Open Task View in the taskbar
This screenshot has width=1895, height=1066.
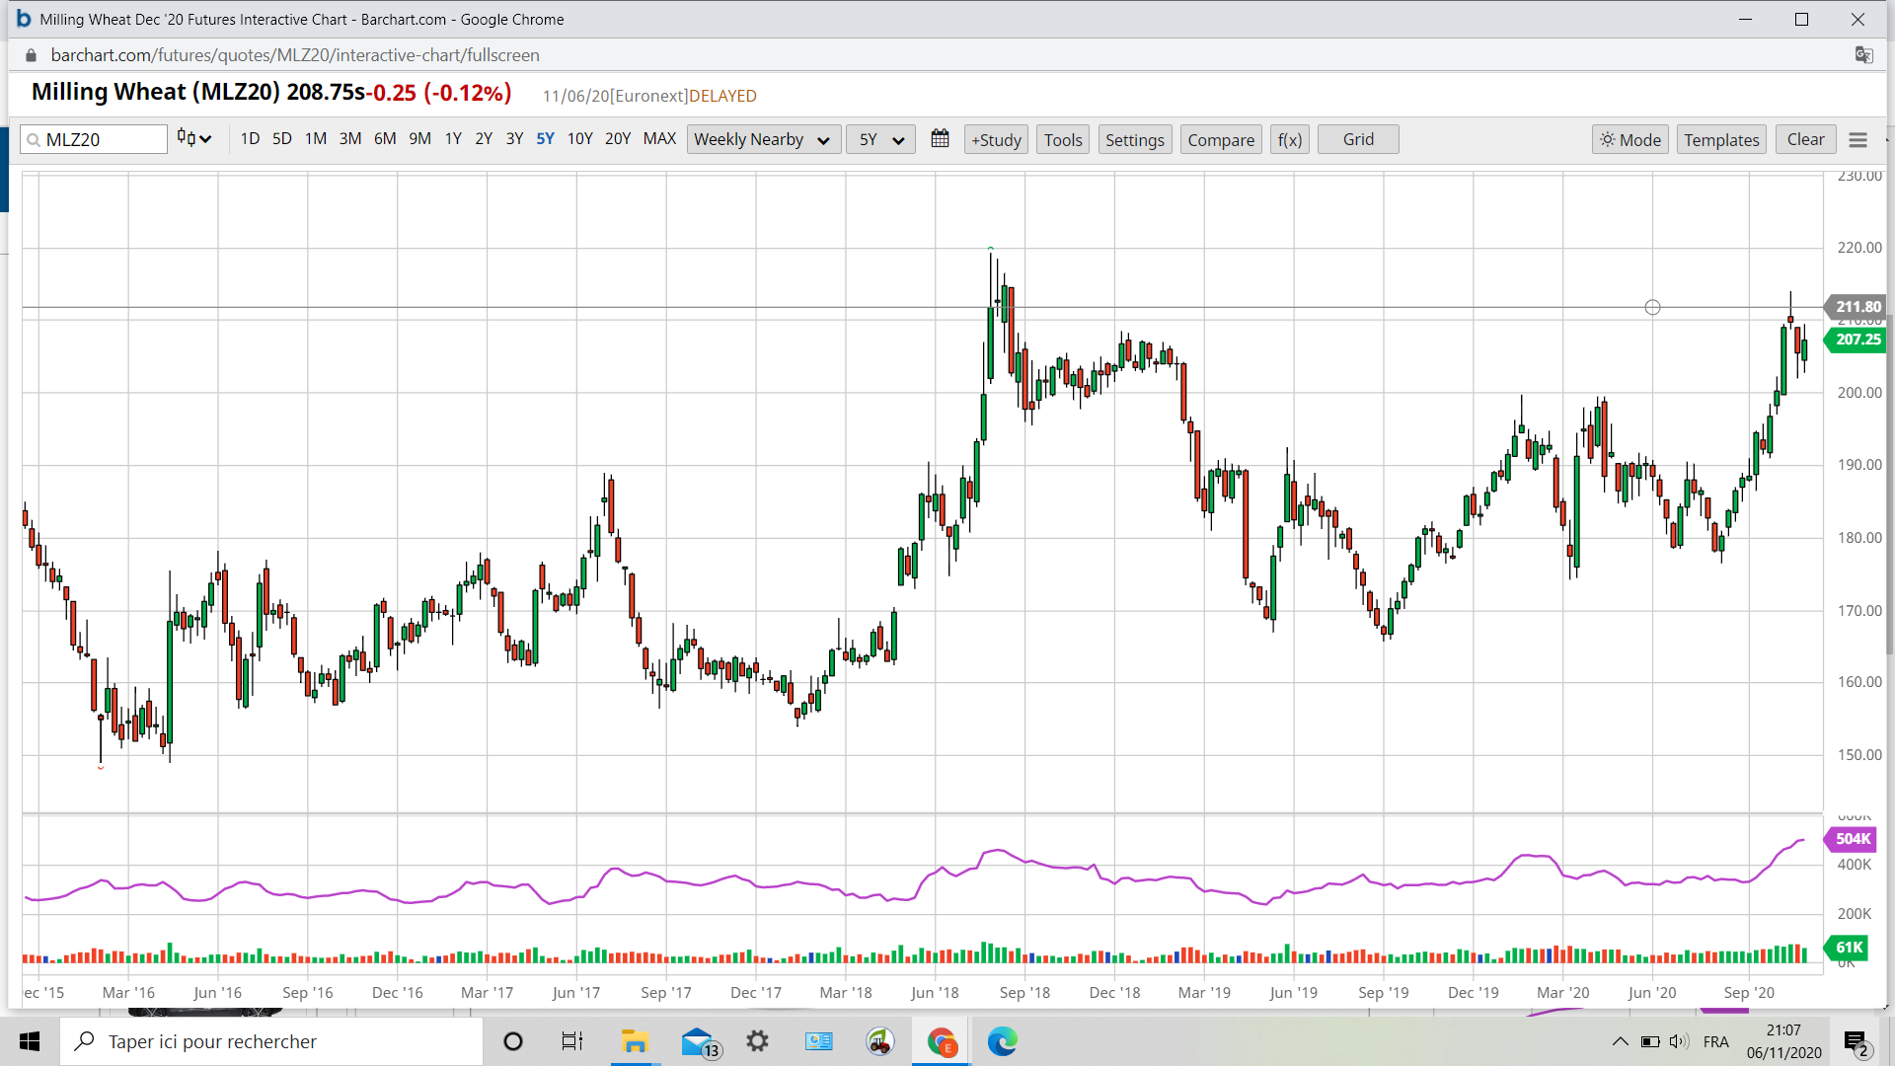click(x=572, y=1041)
